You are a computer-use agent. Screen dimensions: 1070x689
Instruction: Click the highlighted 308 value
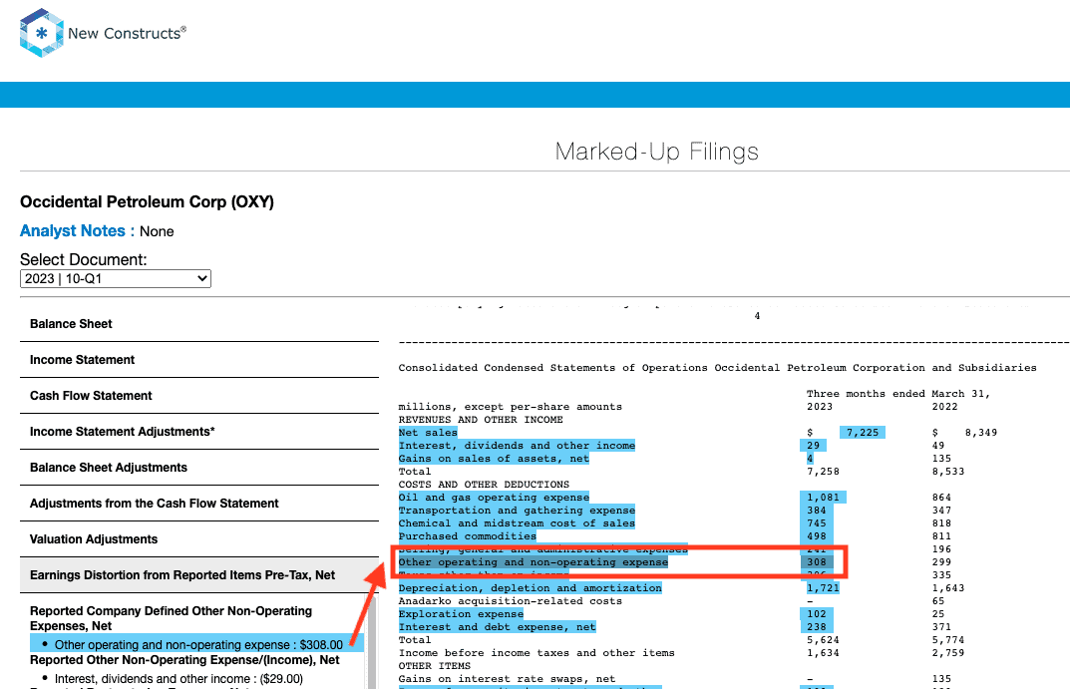817,562
